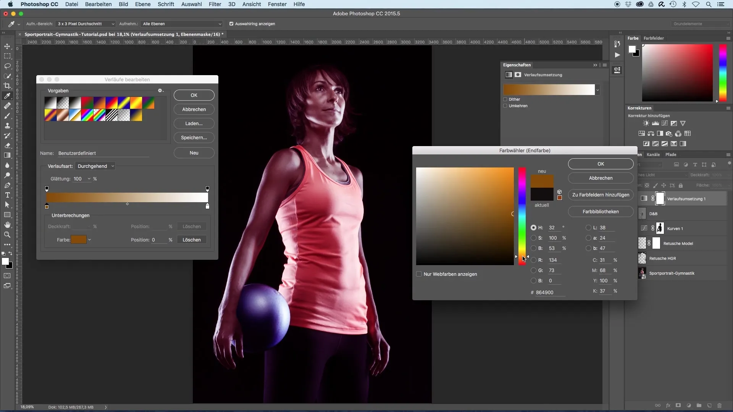Select the Pen tool
Image resolution: width=733 pixels, height=412 pixels.
tap(7, 185)
